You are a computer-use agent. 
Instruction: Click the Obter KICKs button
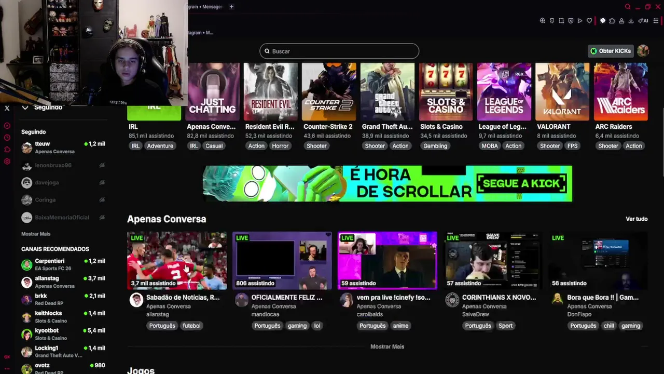click(611, 51)
